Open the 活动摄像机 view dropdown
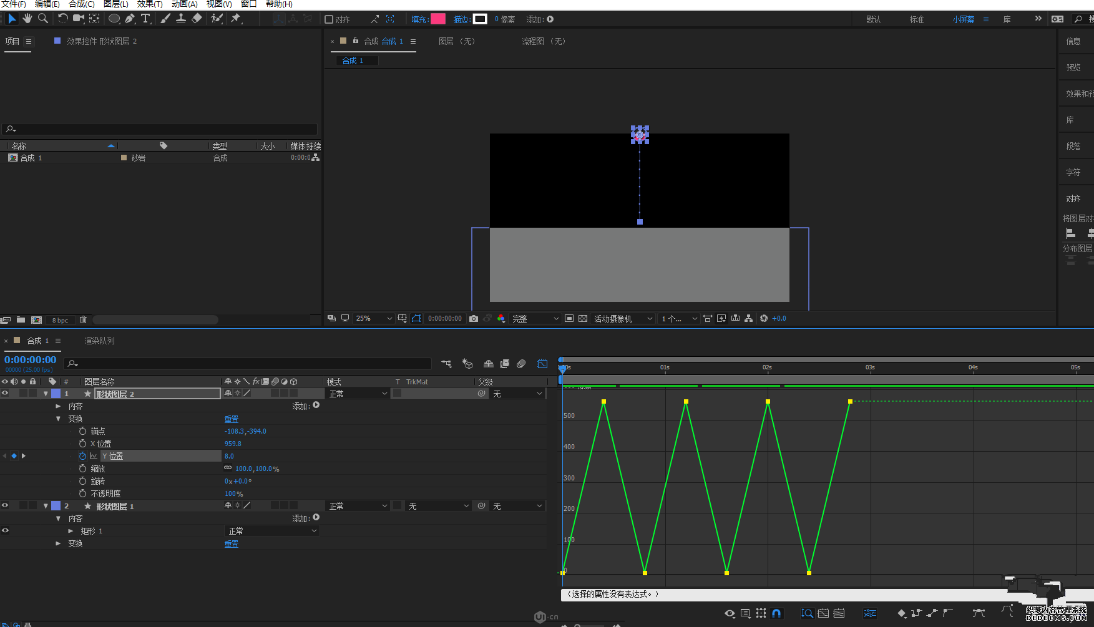The width and height of the screenshot is (1094, 627). (x=623, y=319)
